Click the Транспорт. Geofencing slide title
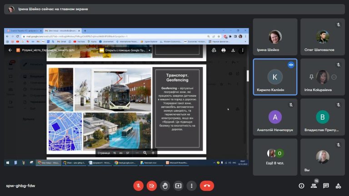The width and height of the screenshot is (349, 196). click(177, 78)
